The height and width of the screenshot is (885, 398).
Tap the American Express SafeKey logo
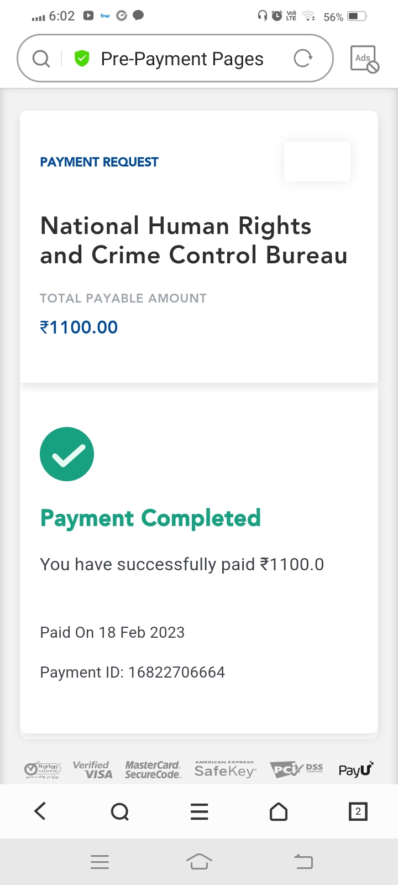click(225, 769)
